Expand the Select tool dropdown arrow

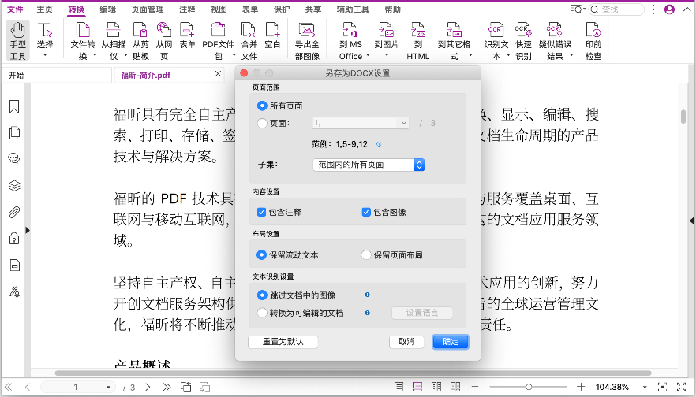(x=45, y=56)
